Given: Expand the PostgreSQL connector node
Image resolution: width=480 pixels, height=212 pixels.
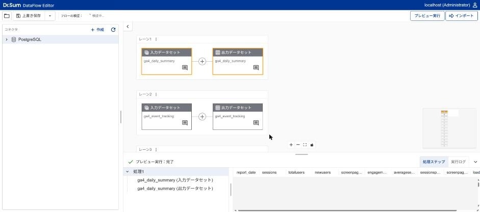Looking at the screenshot, I should tap(7, 39).
